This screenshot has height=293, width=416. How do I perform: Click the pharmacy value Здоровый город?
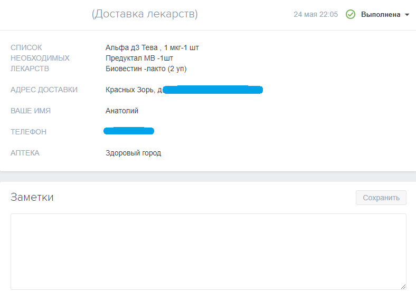pos(133,153)
